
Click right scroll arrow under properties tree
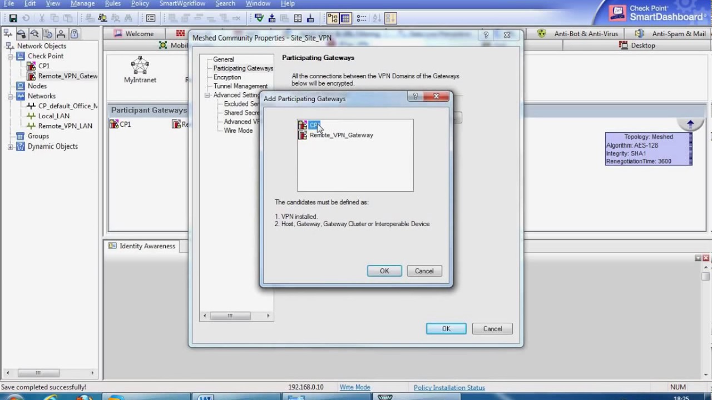pos(268,316)
